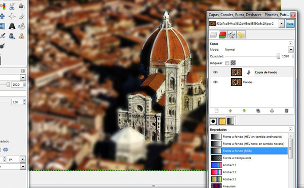Select the Clone stamp tool
The width and height of the screenshot is (304, 188).
[22, 35]
